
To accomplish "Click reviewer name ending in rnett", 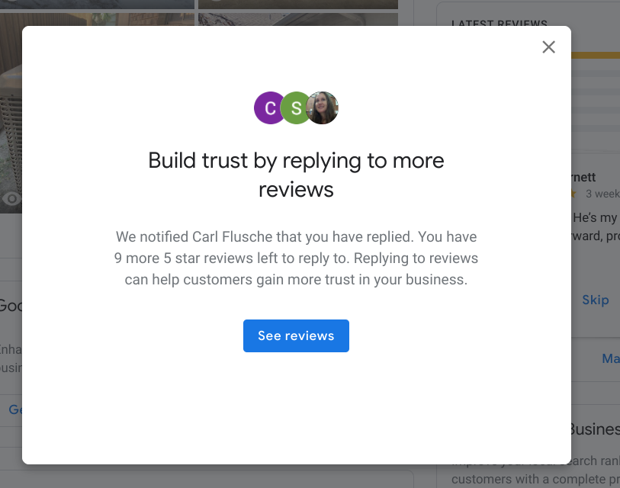I will point(583,177).
